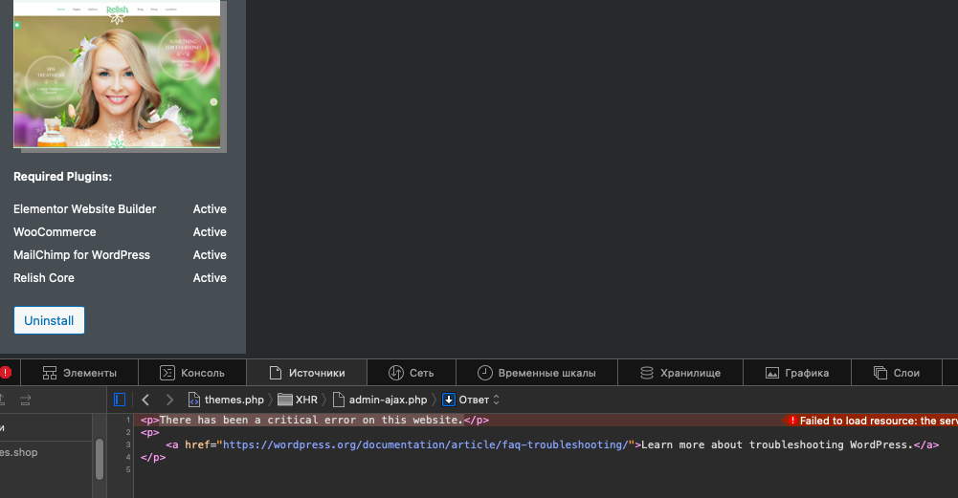958x498 pixels.
Task: Click the Источники document icon
Action: pyautogui.click(x=276, y=373)
